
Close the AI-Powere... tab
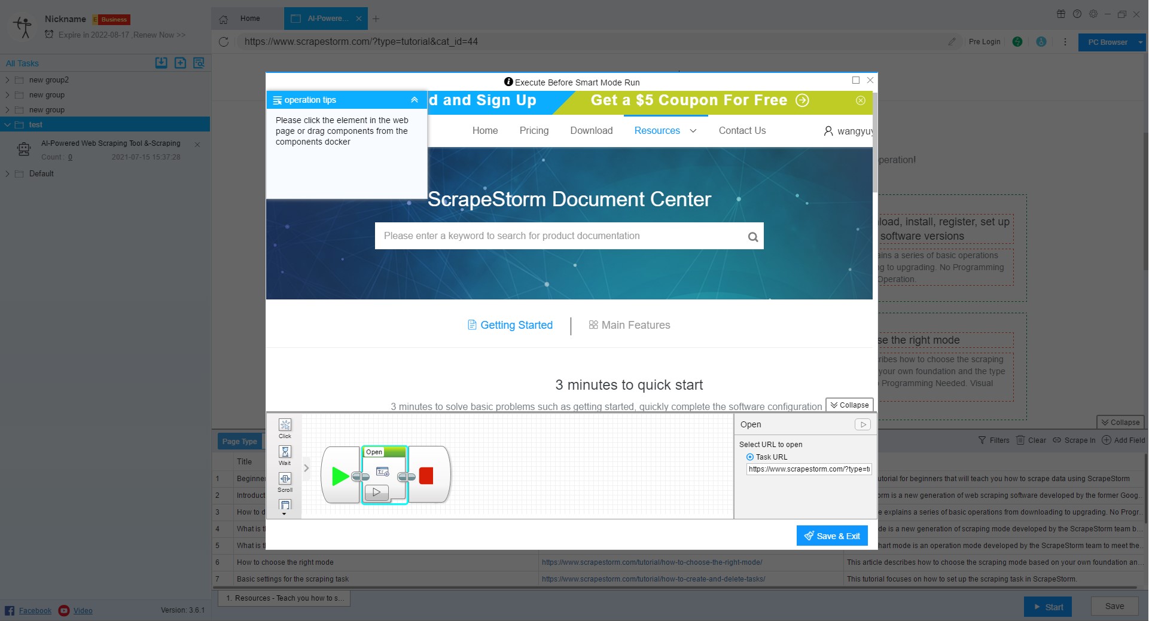[358, 19]
